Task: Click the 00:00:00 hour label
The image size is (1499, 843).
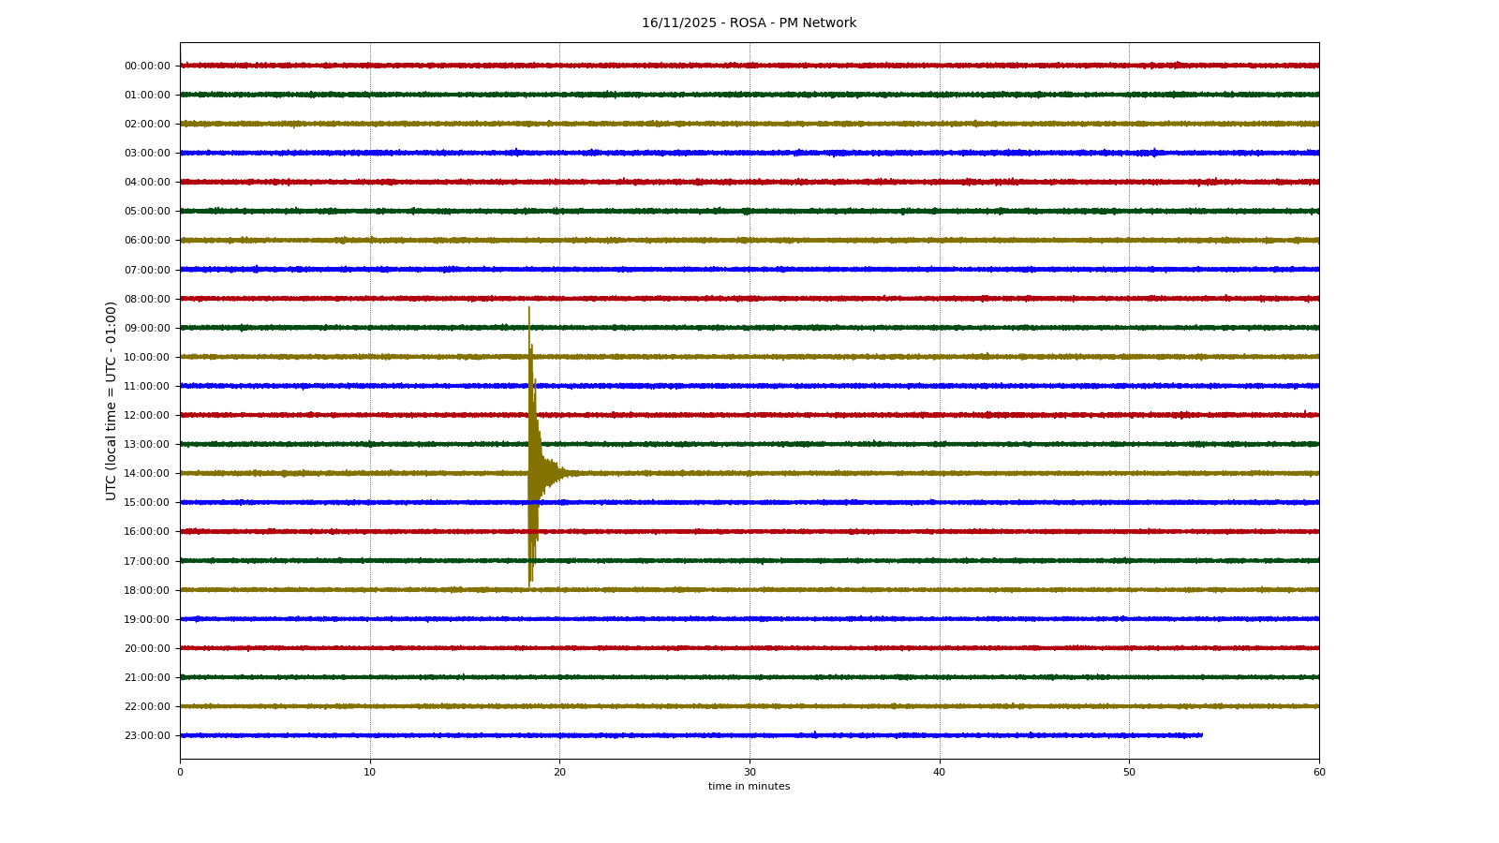Action: point(147,67)
